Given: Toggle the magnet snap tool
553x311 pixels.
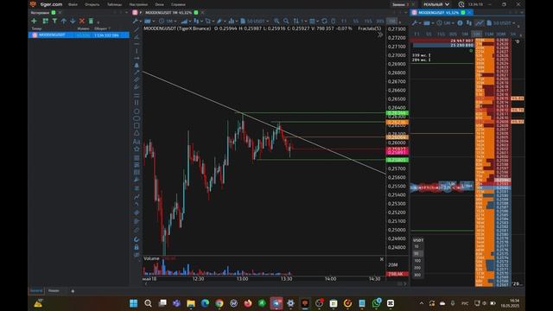Looking at the screenshot, I should pos(137,239).
